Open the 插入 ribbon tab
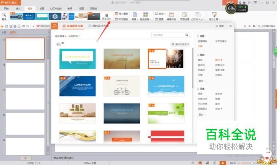Screen dimensions: 277x165 (x=18, y=9)
